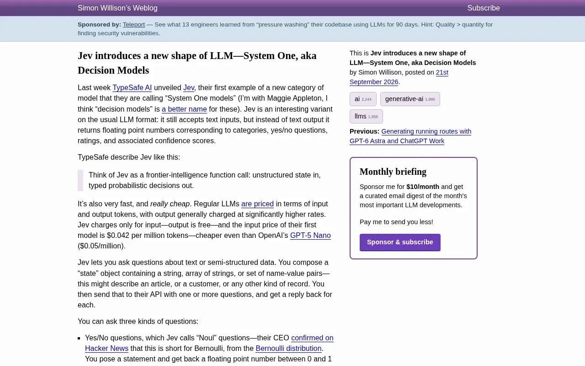Open the Simon Willison's Weblog home link
585x366 pixels.
coord(117,8)
